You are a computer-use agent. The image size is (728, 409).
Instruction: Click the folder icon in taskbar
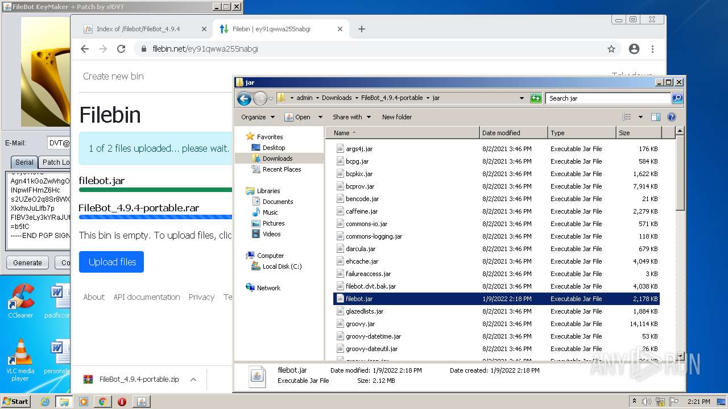64,402
